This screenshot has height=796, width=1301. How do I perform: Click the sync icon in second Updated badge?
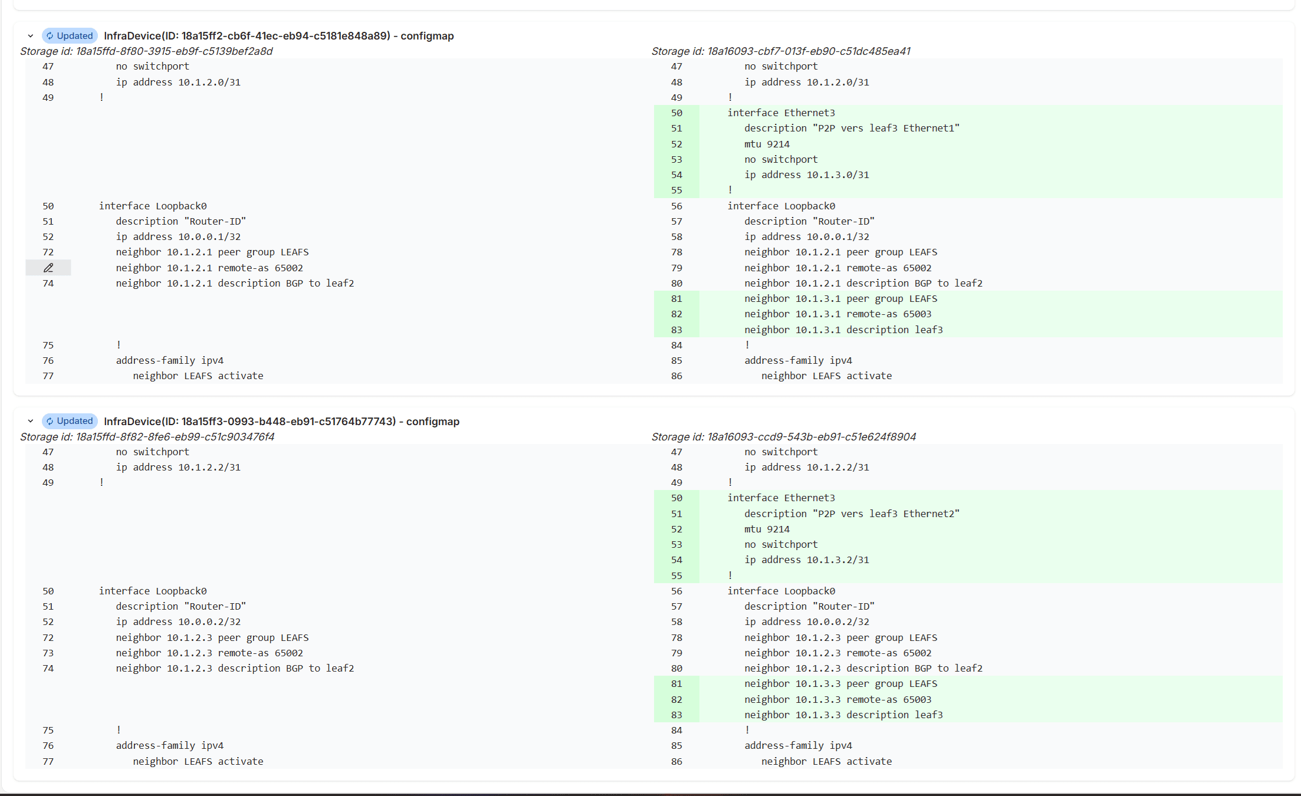click(50, 421)
